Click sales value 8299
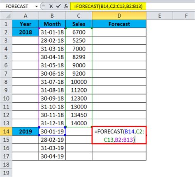195x177 pixels. 79,57
